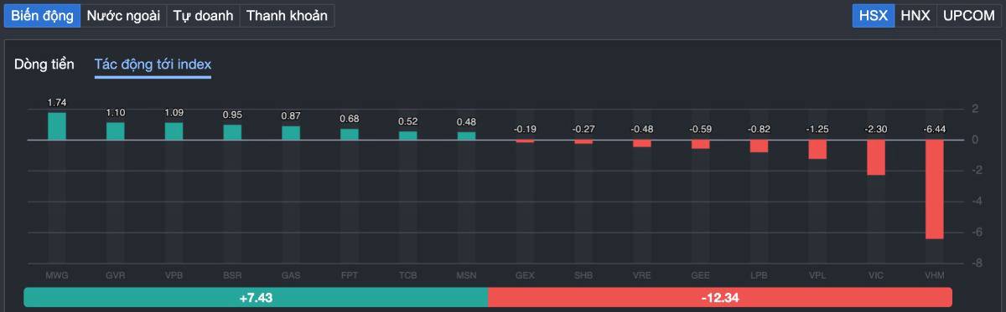Click the 0.48 value above MSN
This screenshot has width=1006, height=312.
coord(466,122)
